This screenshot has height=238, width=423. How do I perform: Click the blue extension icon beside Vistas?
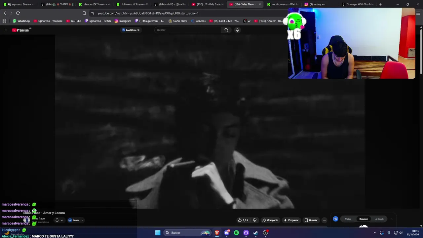335,219
